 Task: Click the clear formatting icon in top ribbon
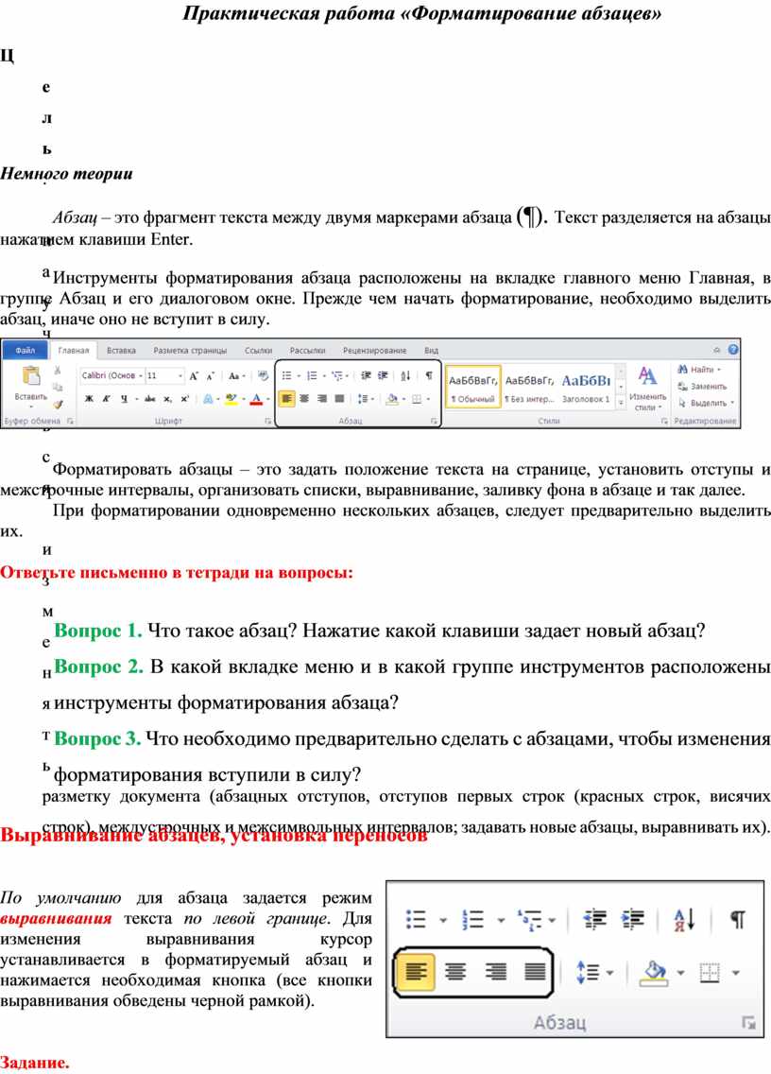click(x=263, y=375)
